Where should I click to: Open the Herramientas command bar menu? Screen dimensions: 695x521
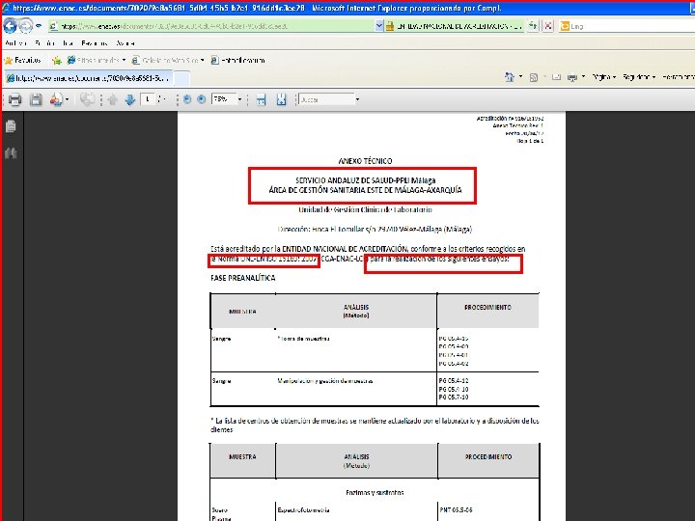click(x=679, y=77)
